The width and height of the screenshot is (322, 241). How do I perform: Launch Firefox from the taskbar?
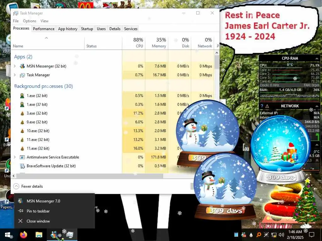coord(23,235)
